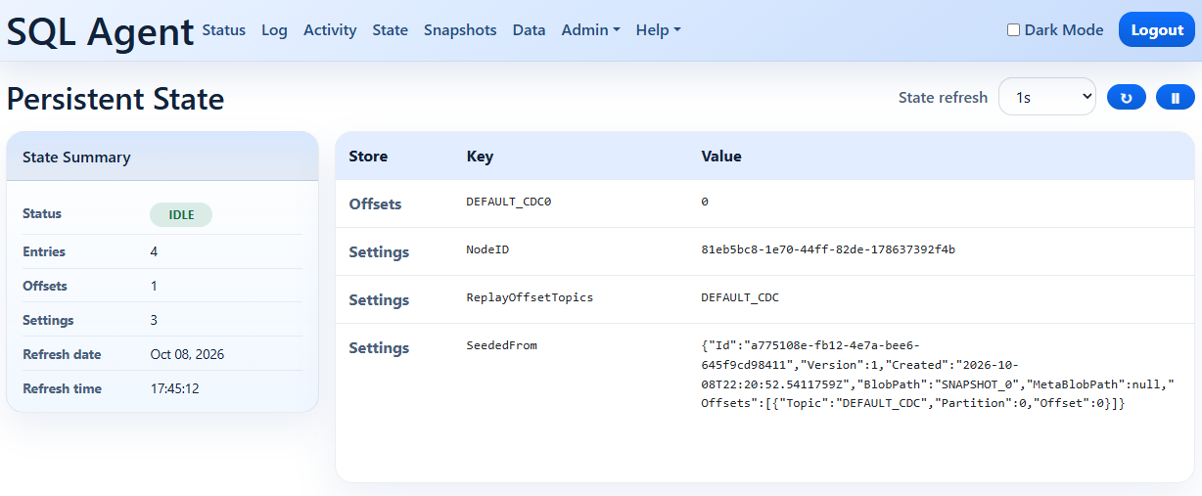Select the Value column header
Viewport: 1202px width, 496px height.
(721, 157)
